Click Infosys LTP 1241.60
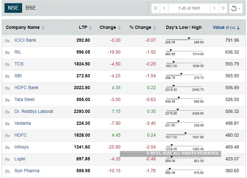Image resolution: width=247 pixels, height=178 pixels. pos(82,147)
